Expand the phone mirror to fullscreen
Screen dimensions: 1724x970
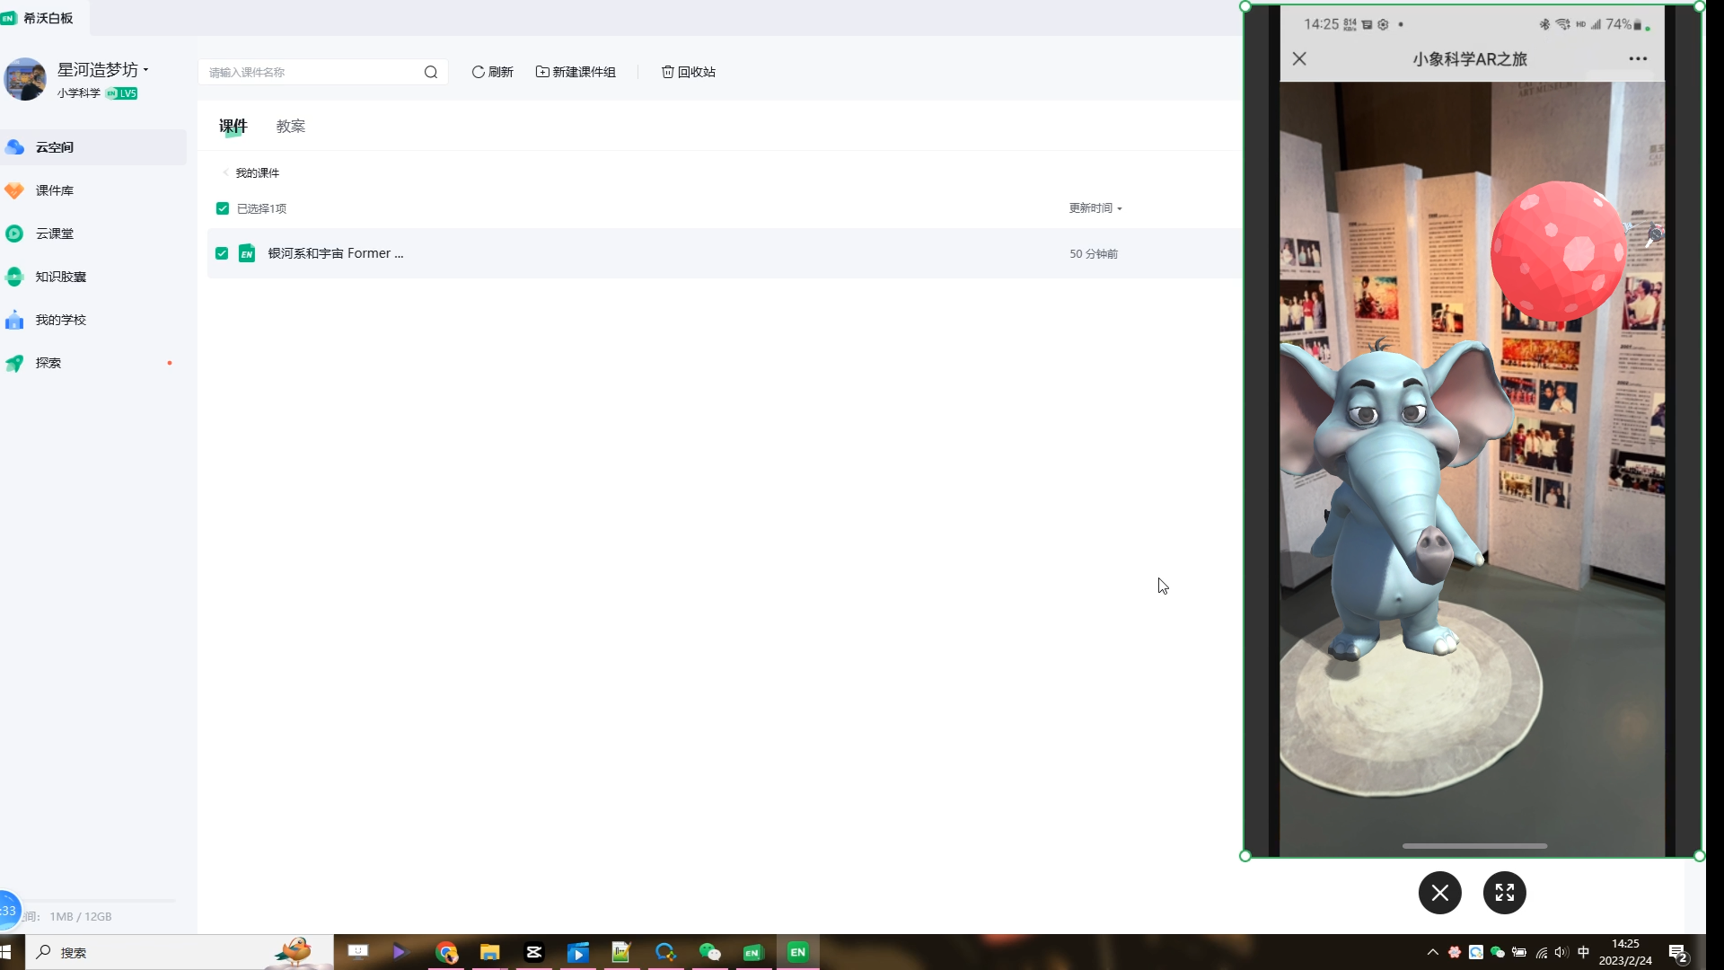point(1504,893)
